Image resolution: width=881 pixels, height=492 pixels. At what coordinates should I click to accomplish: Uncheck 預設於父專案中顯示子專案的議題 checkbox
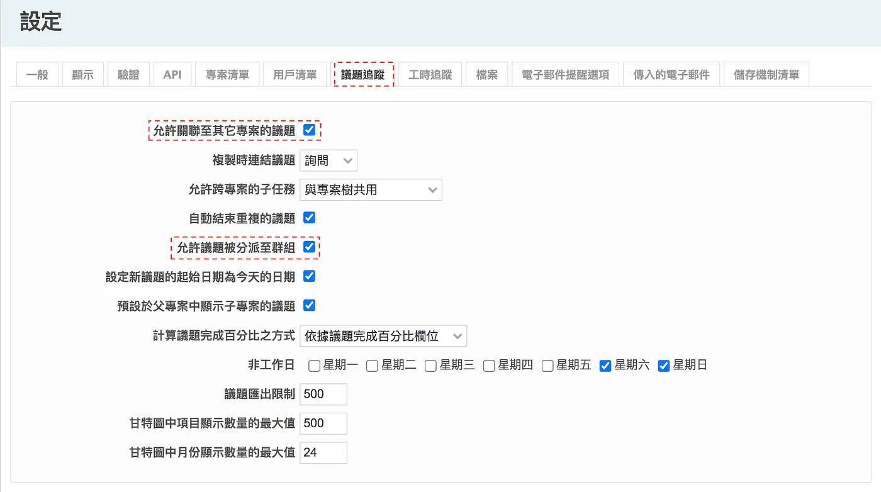coord(309,305)
